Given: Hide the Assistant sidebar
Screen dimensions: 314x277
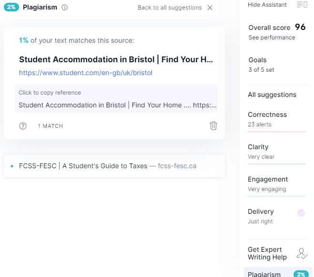Looking at the screenshot, I should tap(267, 5).
